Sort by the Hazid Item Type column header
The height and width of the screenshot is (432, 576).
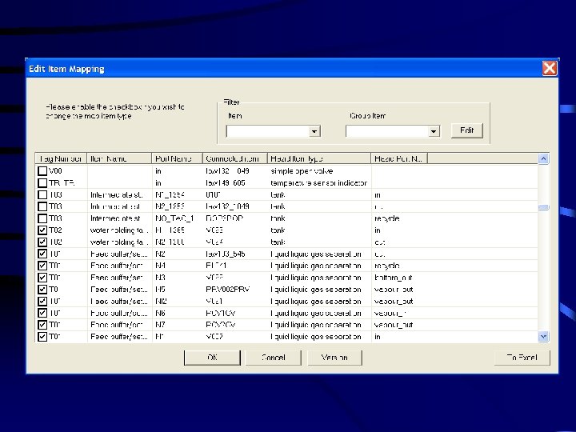(319, 158)
